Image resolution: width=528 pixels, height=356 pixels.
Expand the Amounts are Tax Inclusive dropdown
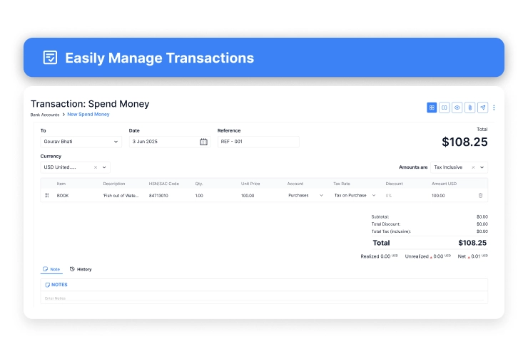tap(482, 167)
